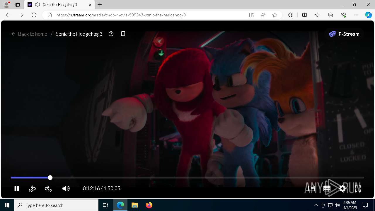Open the Read aloud feature
The height and width of the screenshot is (211, 375).
tap(263, 15)
